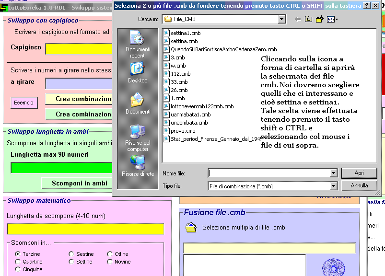The image size is (385, 276).
Task: Click file icon of prova.cmb
Action: pos(166,131)
